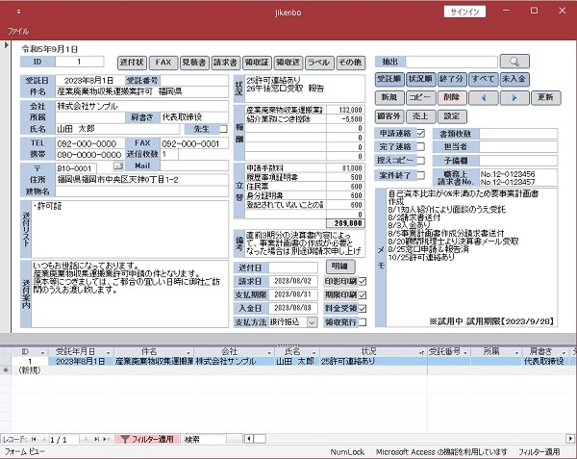Click the 会社 column header in datasheet
The image size is (577, 459).
[x=234, y=352]
